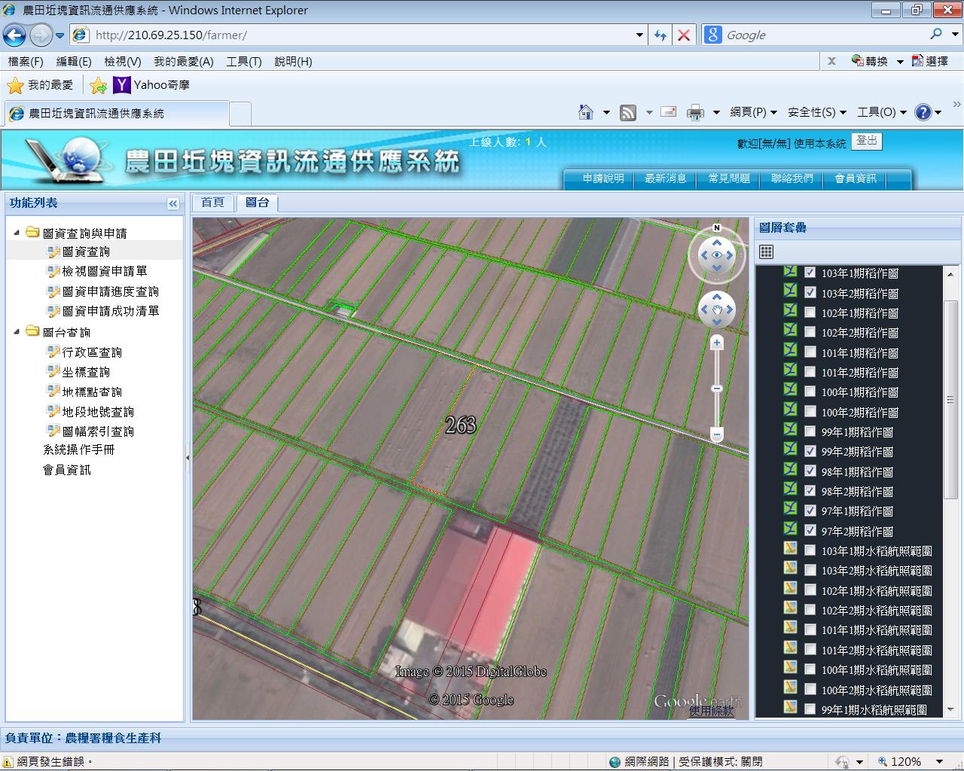
Task: Uncheck the 99年2期稻作圖 layer
Action: coord(810,451)
